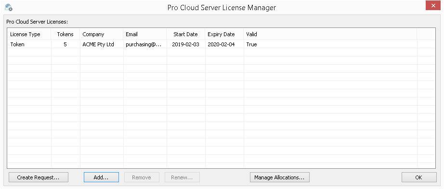Sort by Tokens column header

(65, 34)
